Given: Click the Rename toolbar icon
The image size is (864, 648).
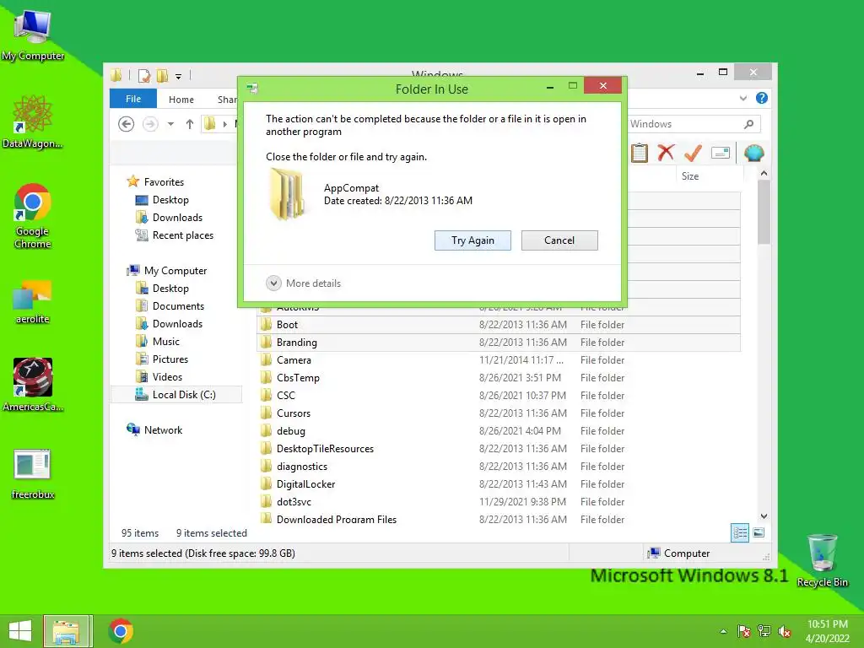Looking at the screenshot, I should (721, 153).
